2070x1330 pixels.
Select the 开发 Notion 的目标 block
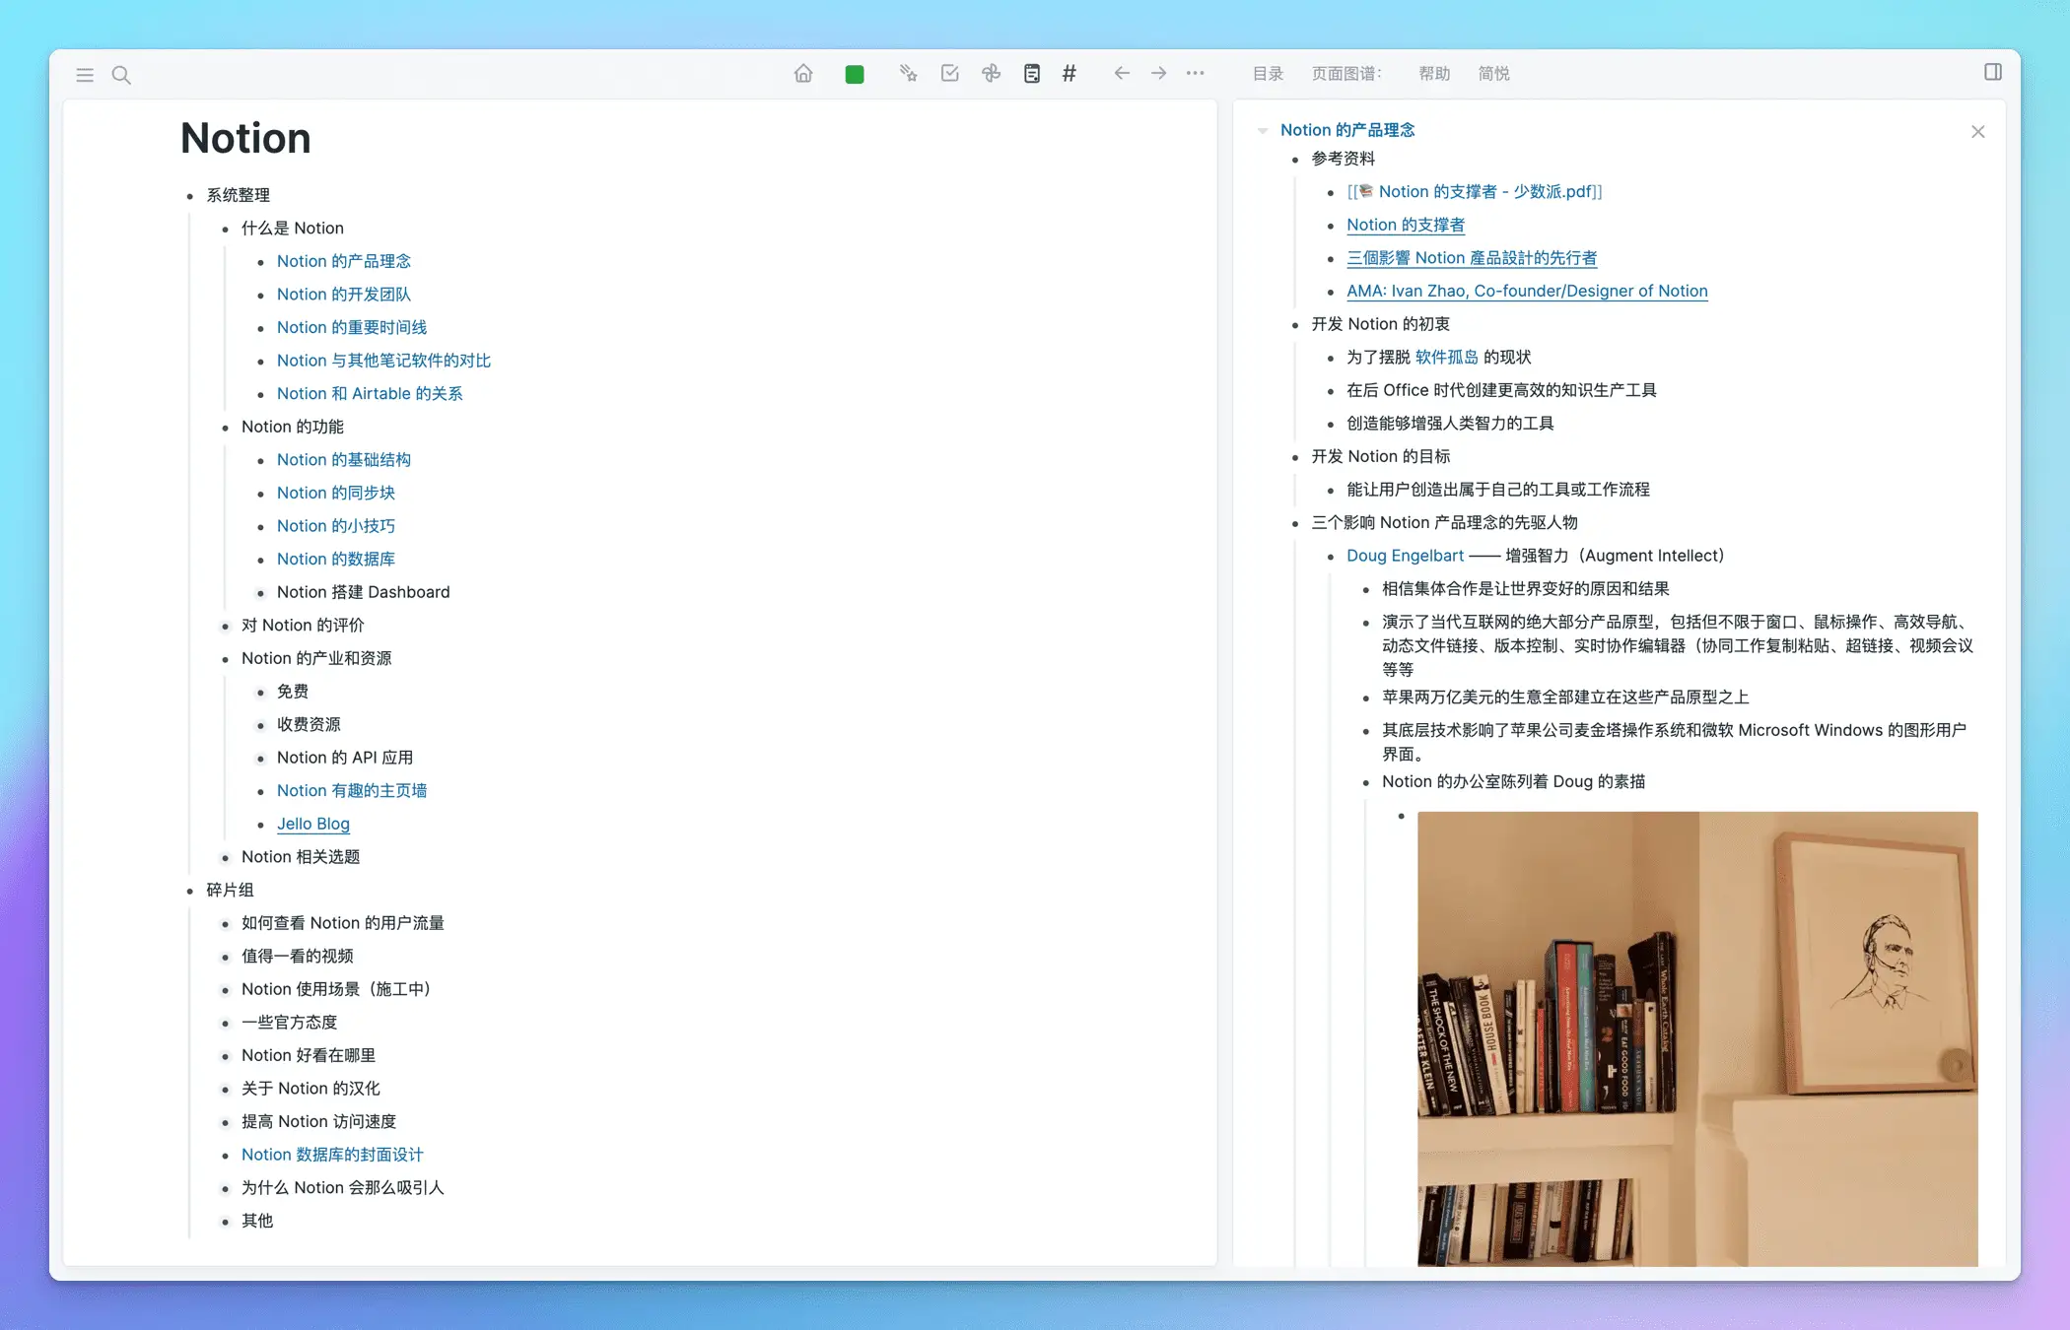pyautogui.click(x=1380, y=457)
